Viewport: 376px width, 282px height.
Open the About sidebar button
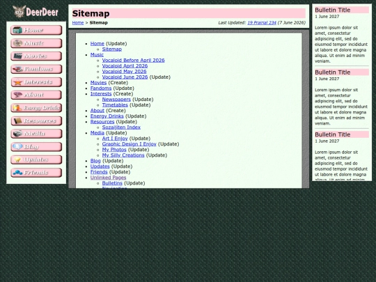coord(36,95)
